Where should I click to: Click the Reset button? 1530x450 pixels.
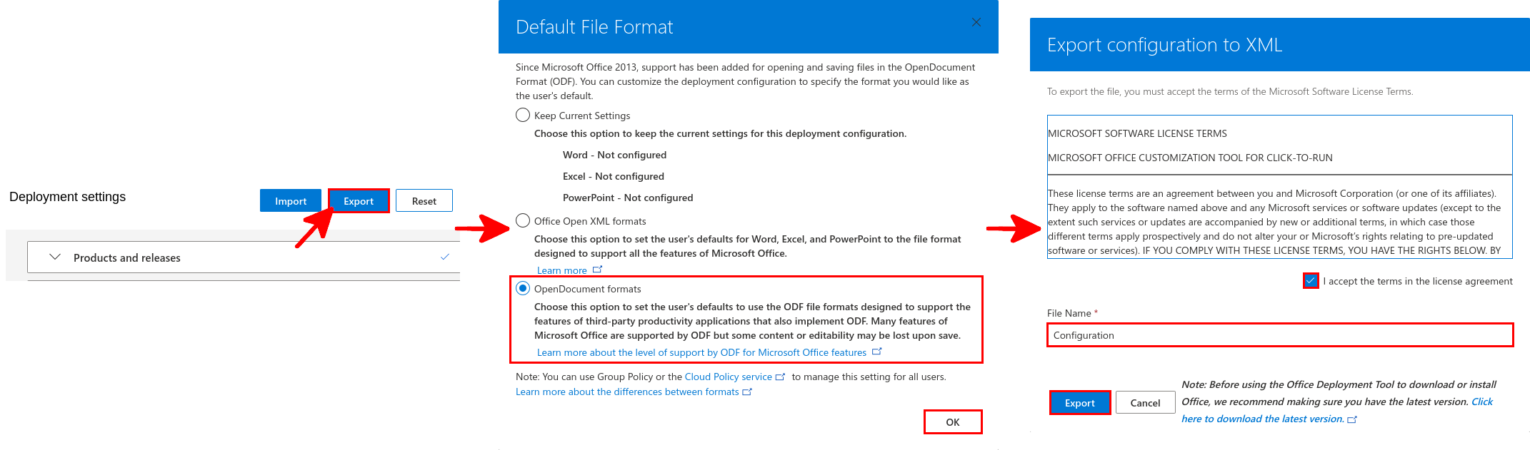tap(424, 201)
